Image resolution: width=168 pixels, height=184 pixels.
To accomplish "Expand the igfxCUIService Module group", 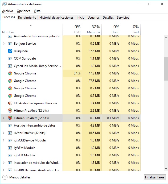I will coord(4,140).
